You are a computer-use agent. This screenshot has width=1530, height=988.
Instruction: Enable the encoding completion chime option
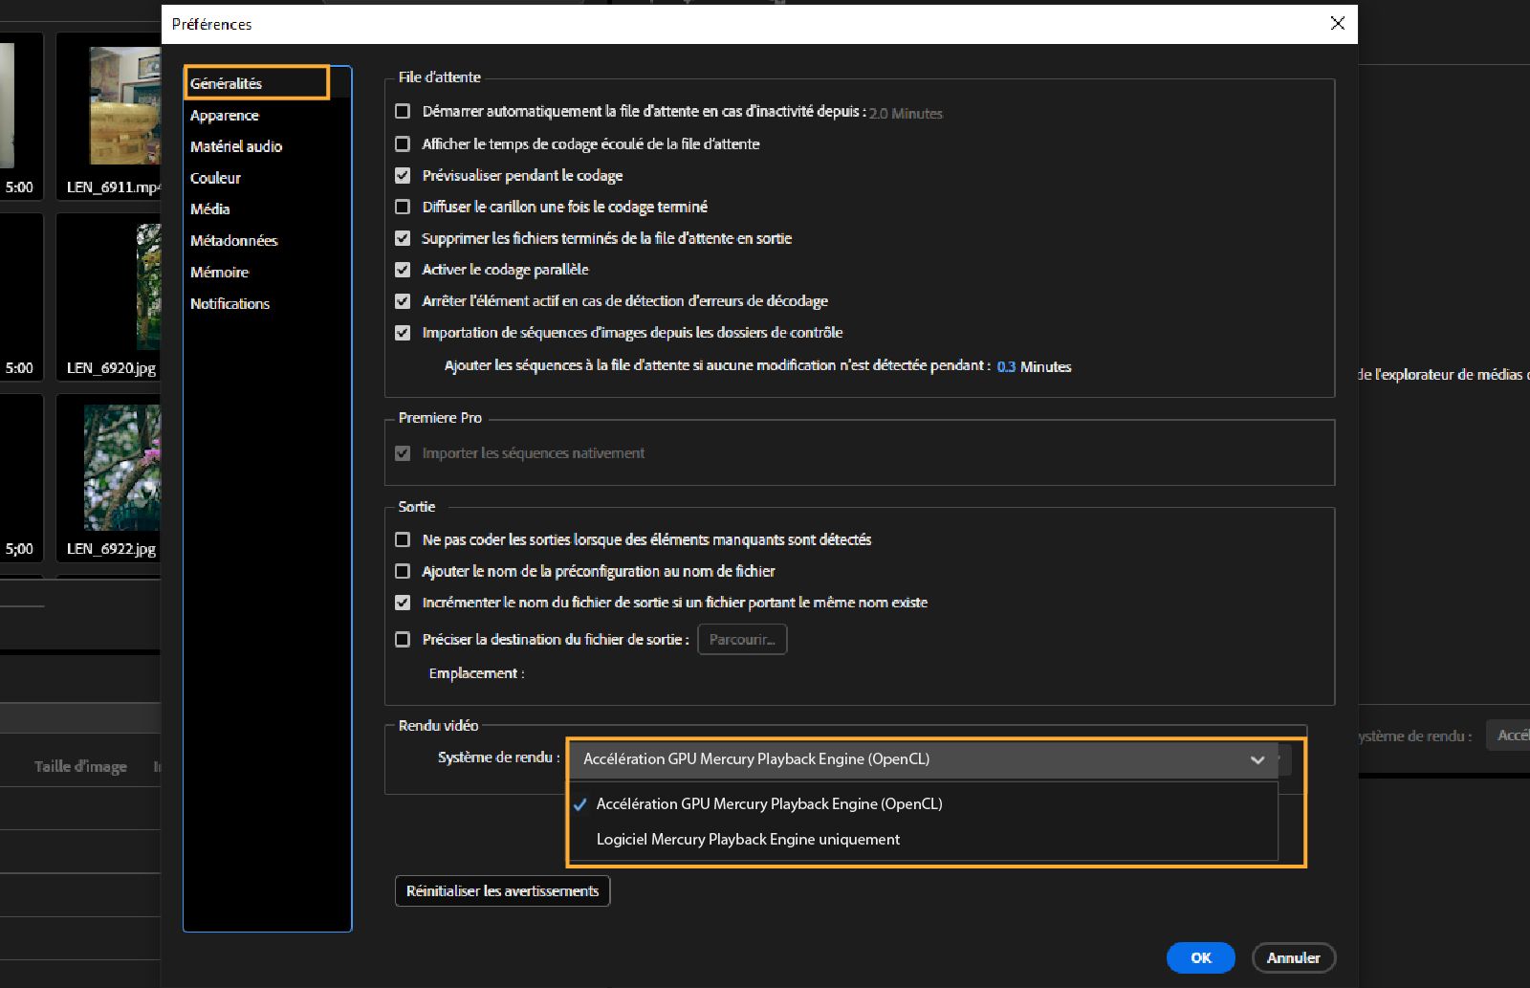[403, 207]
